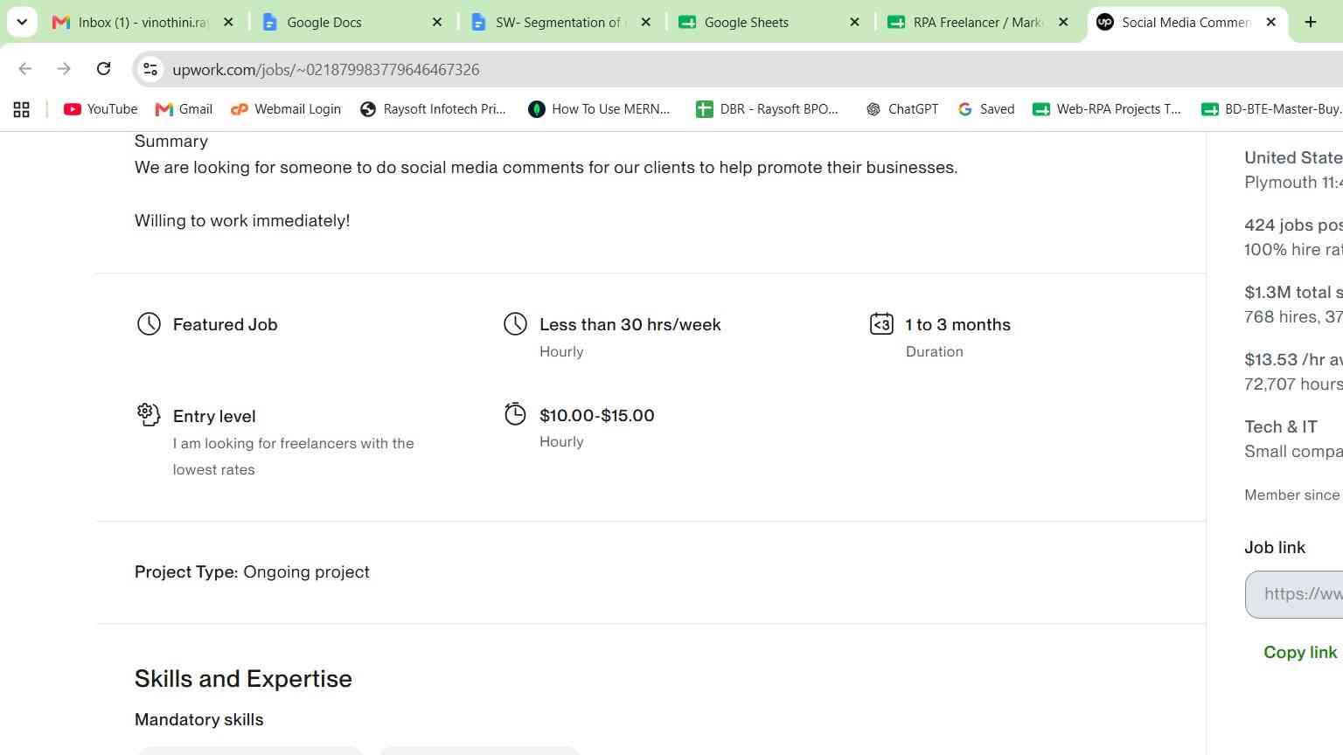Expand the tab search dropdown arrow
The width and height of the screenshot is (1343, 755).
click(22, 22)
